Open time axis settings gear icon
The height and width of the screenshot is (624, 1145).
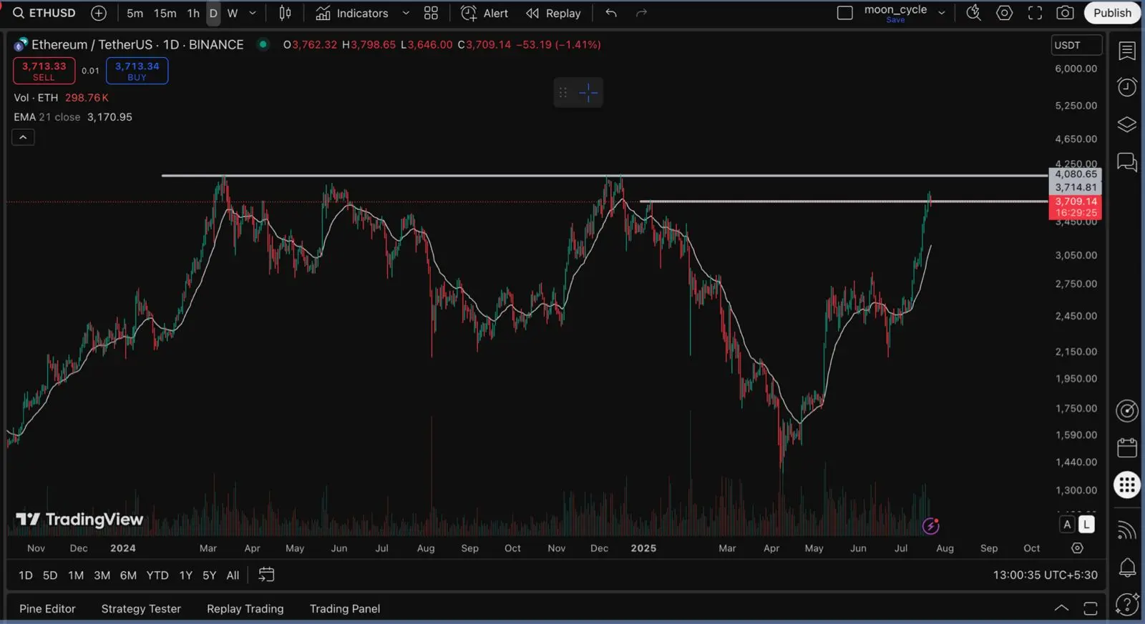pyautogui.click(x=1077, y=548)
